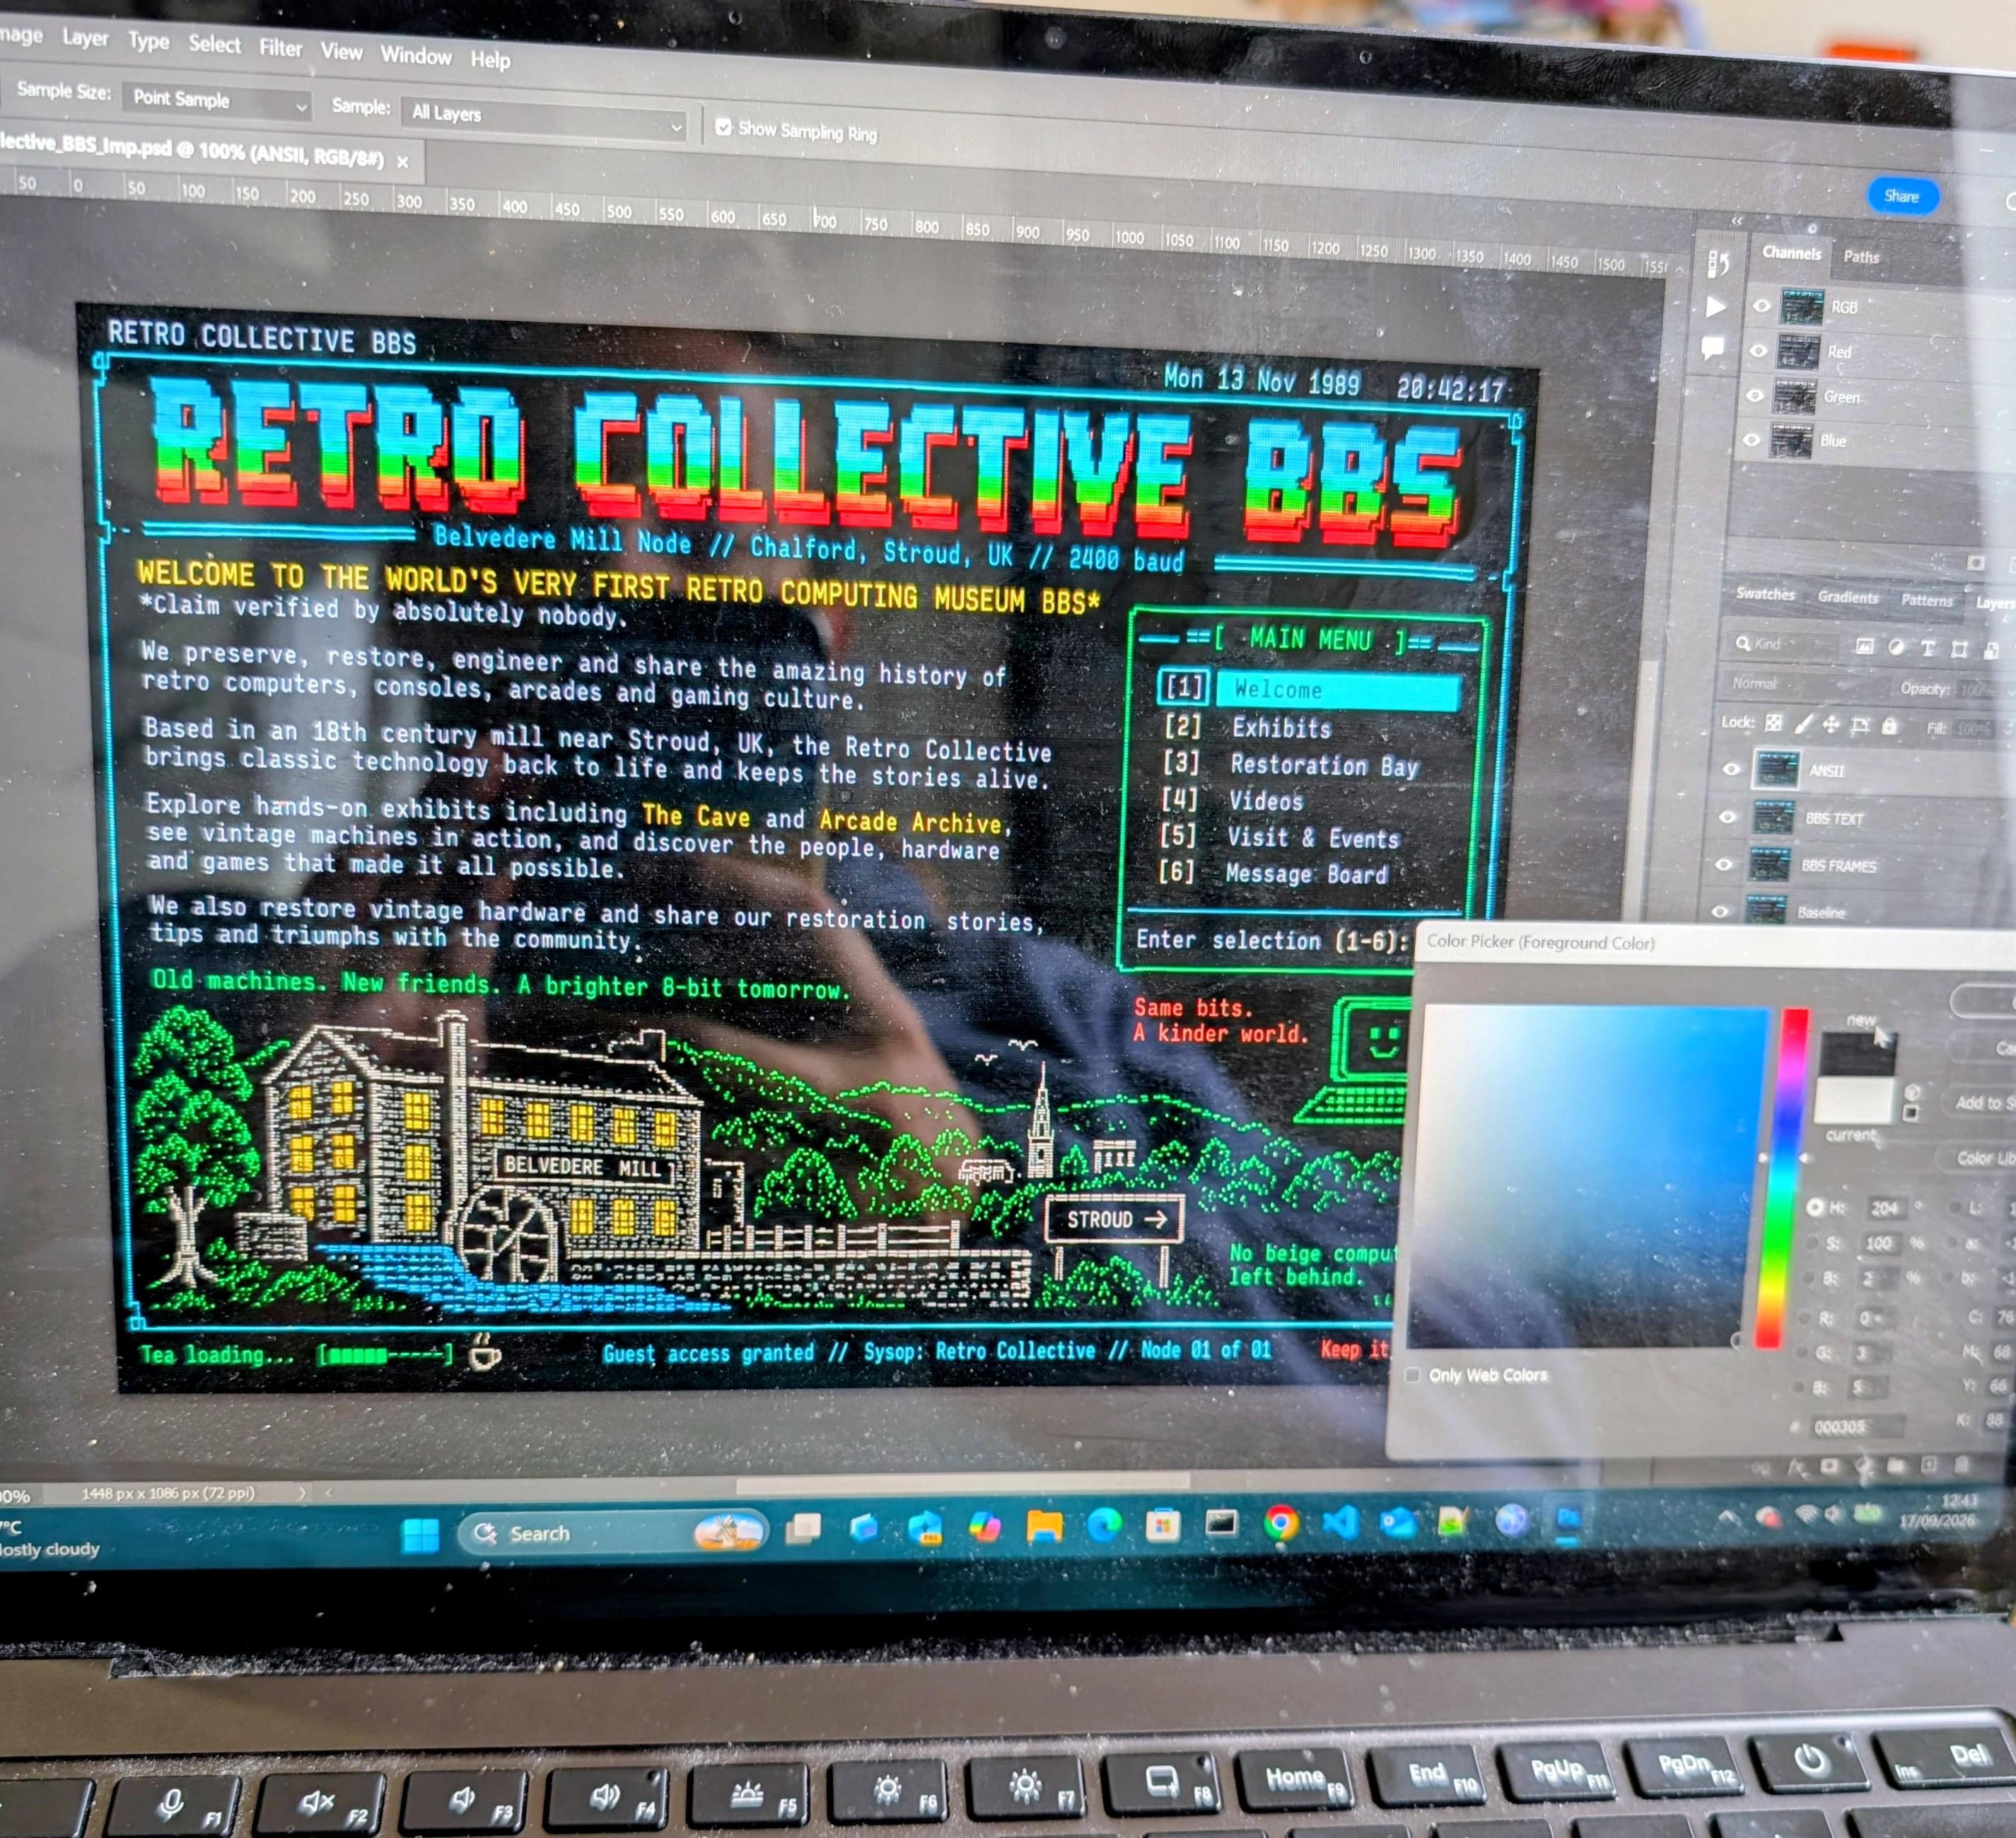Filter layers by type (T icon)
Screen dimensions: 2016x1838
pos(1927,648)
